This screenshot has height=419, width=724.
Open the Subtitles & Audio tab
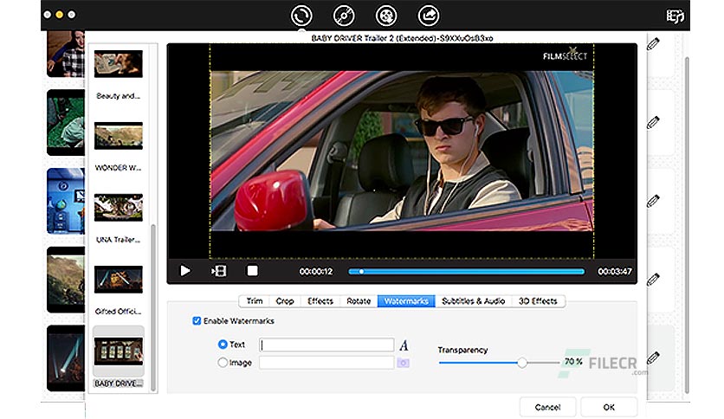473,301
